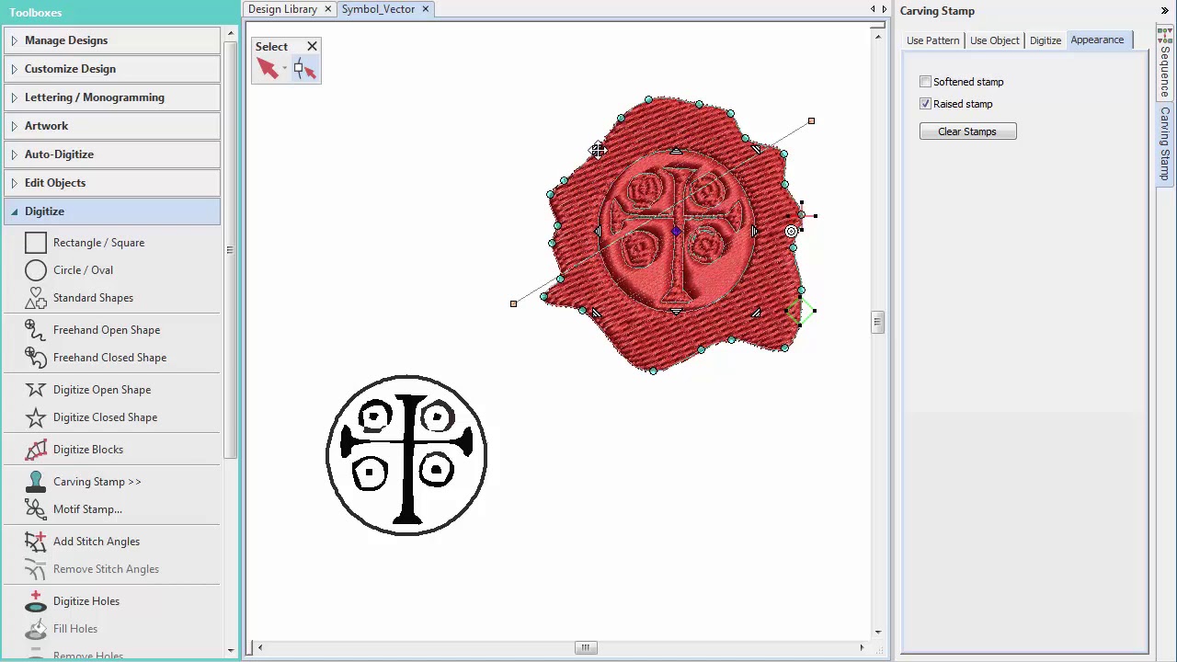Click the Add Stitch Angles icon

pyautogui.click(x=36, y=542)
